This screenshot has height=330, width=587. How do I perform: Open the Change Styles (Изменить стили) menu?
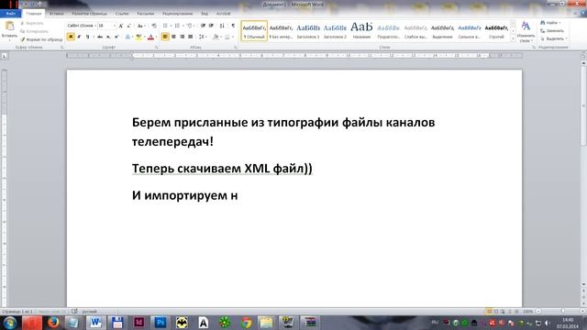coord(526,32)
